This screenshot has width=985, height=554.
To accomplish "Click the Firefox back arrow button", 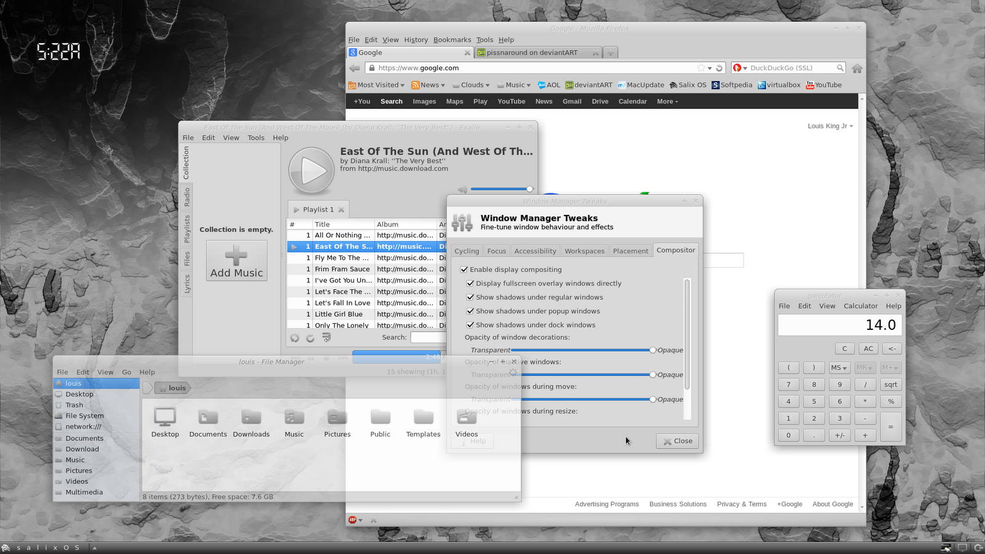I will (x=355, y=68).
